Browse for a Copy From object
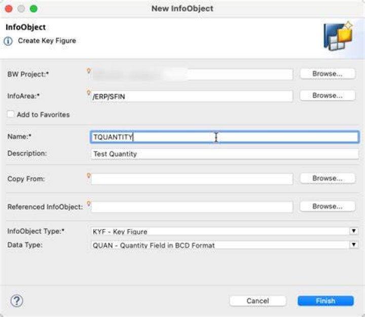This screenshot has width=365, height=317. pos(327,178)
